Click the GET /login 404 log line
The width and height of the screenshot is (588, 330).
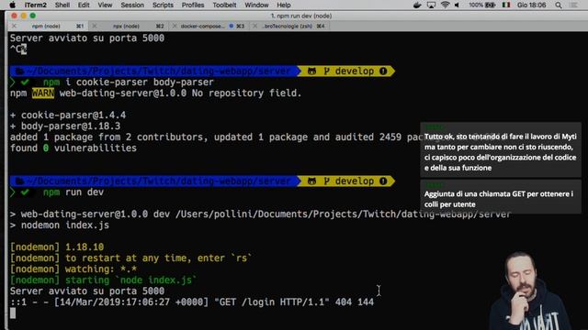pyautogui.click(x=192, y=302)
